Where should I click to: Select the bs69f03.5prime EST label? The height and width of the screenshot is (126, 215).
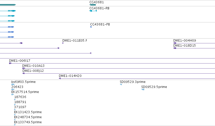point(23,82)
